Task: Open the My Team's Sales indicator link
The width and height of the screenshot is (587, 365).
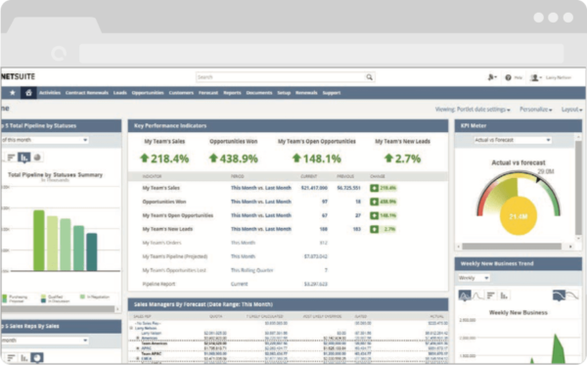Action: coord(161,188)
